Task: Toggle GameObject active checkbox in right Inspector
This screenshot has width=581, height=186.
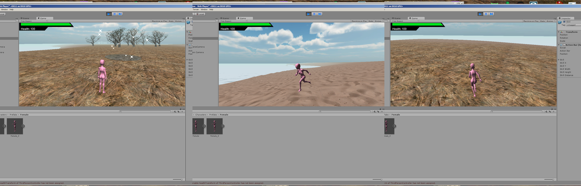Action: [564, 22]
